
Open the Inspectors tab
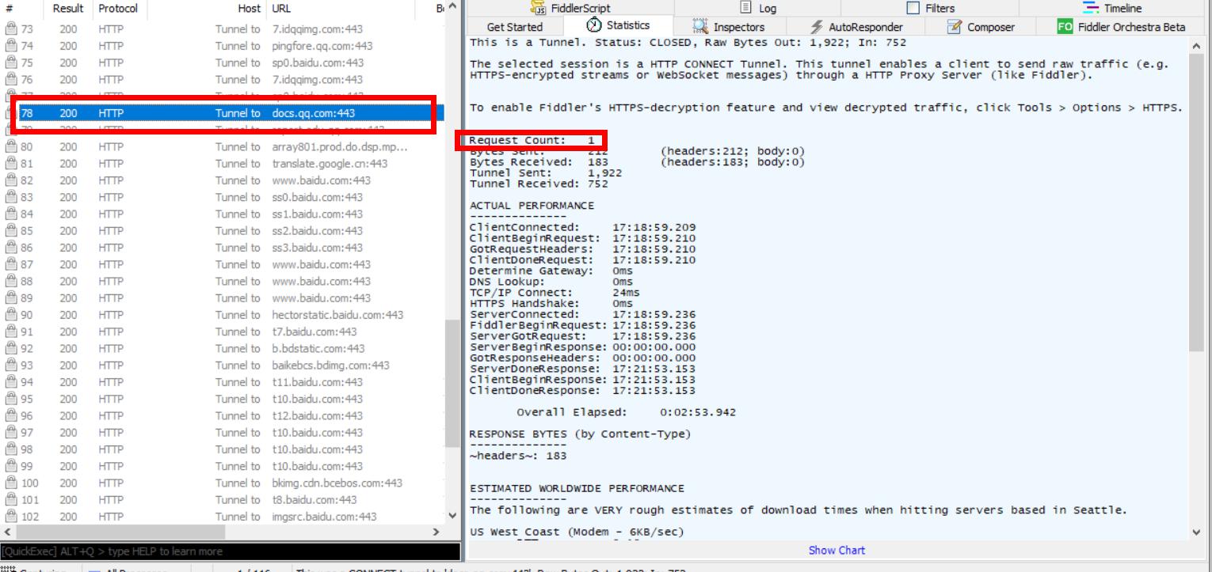click(727, 27)
